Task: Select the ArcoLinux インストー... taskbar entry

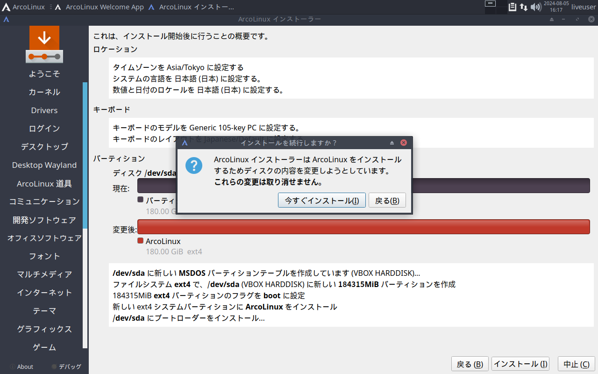Action: 191,7
